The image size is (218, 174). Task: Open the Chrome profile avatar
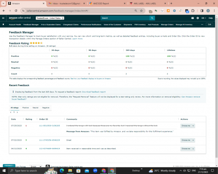click(x=208, y=11)
